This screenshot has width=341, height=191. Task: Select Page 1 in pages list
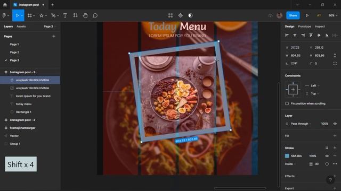(x=14, y=44)
